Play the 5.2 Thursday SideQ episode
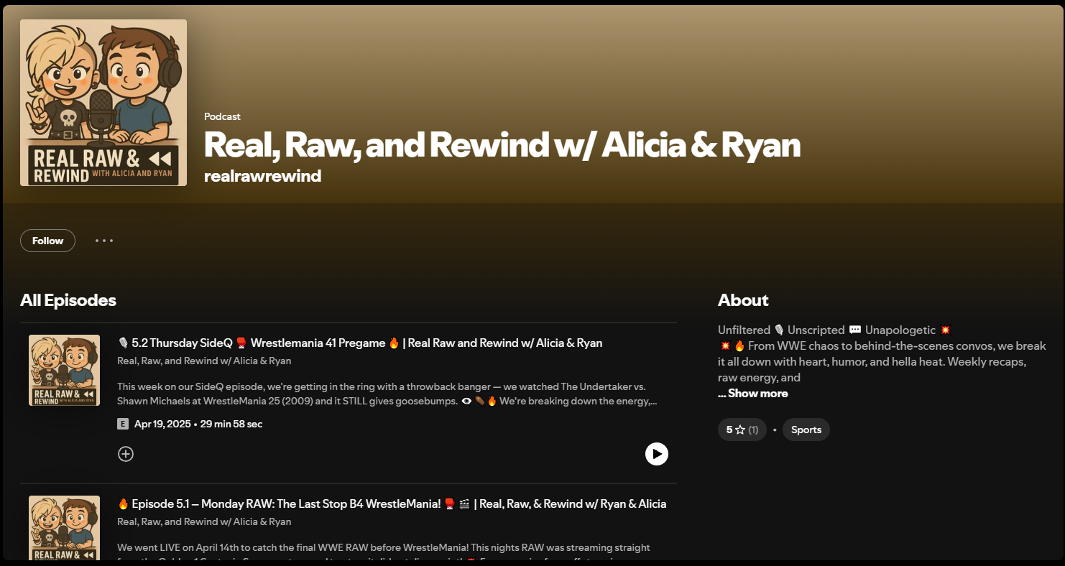 657,454
